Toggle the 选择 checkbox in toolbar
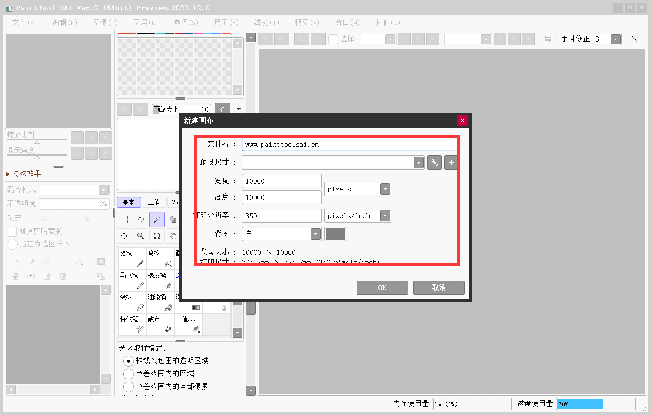This screenshot has width=651, height=415. (x=333, y=39)
